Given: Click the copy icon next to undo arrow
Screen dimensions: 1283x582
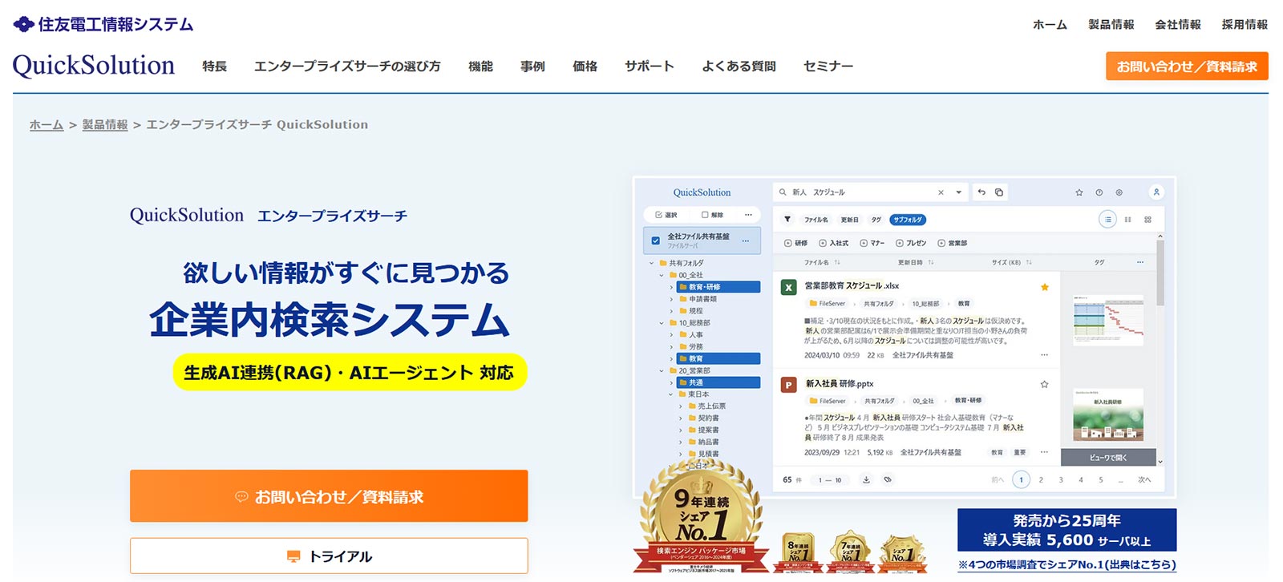Looking at the screenshot, I should (999, 192).
